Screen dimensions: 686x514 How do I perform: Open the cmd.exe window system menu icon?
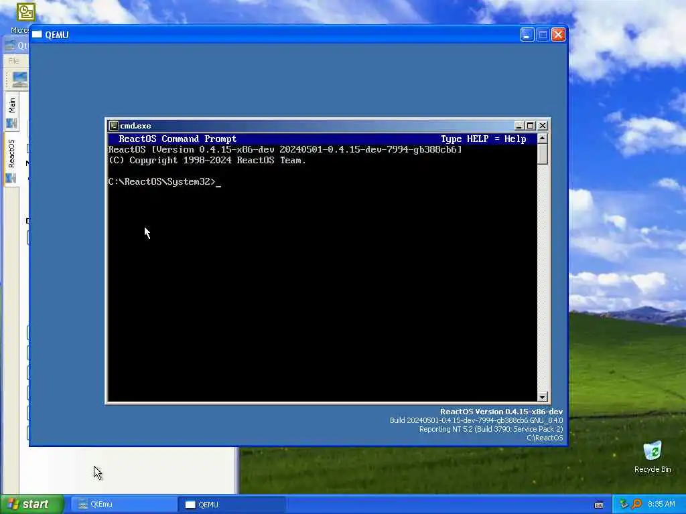(x=113, y=126)
